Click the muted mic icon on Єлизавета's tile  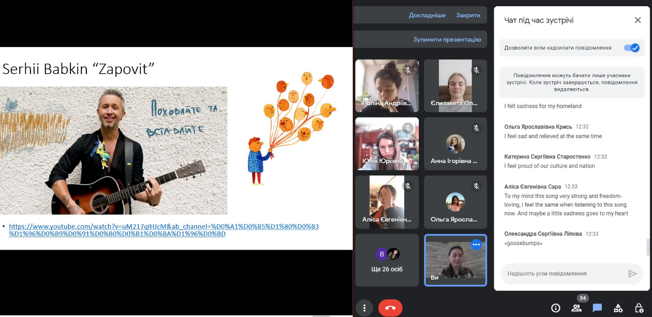476,70
